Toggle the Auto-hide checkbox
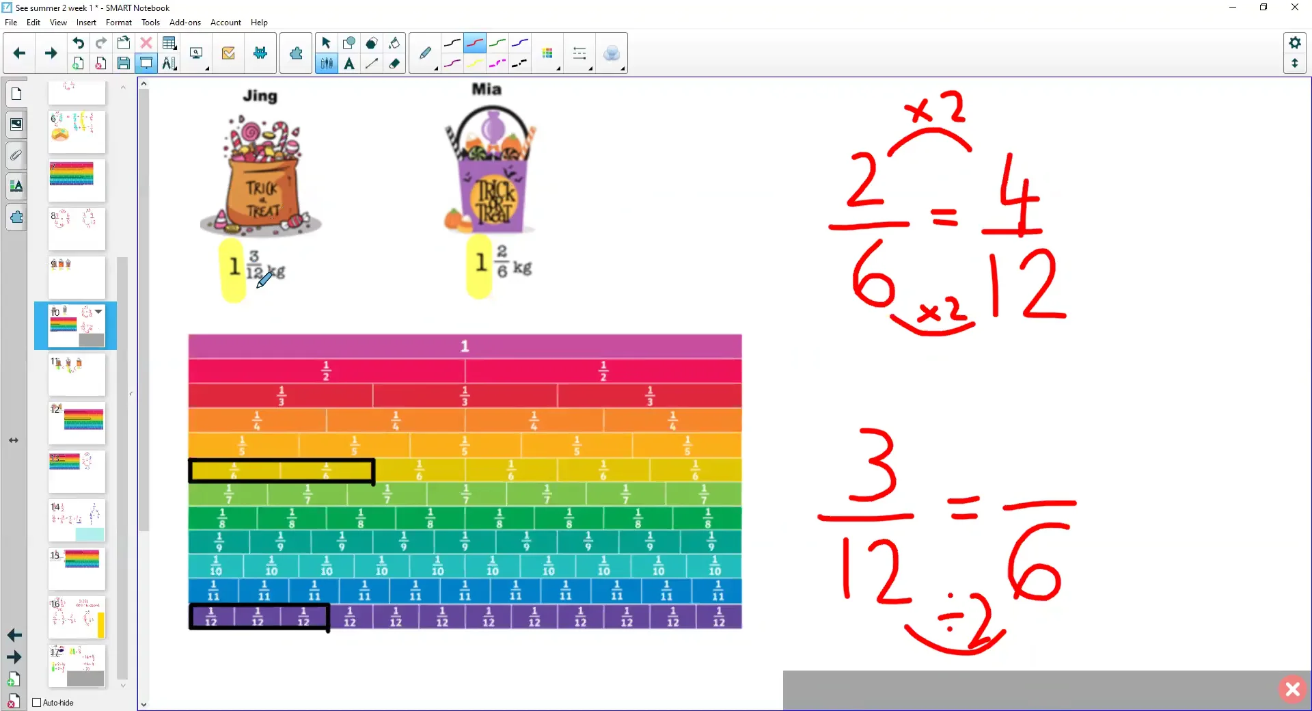Image resolution: width=1312 pixels, height=711 pixels. pos(37,702)
